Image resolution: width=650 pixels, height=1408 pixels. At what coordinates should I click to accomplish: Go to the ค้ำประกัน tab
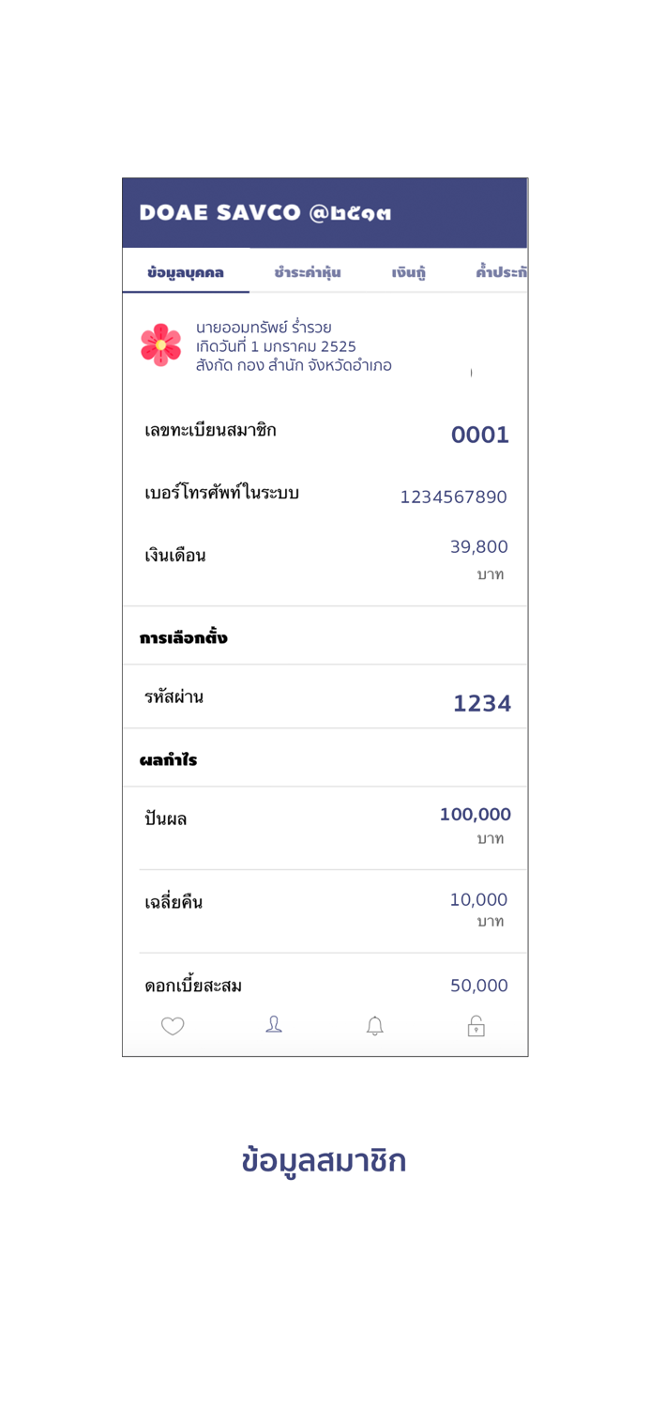point(500,273)
